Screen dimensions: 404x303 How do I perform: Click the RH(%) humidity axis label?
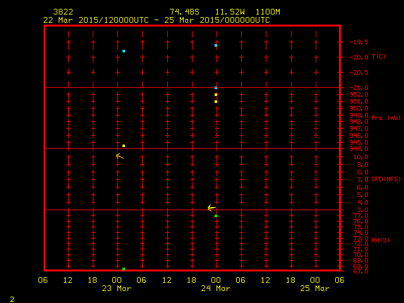coord(380,240)
